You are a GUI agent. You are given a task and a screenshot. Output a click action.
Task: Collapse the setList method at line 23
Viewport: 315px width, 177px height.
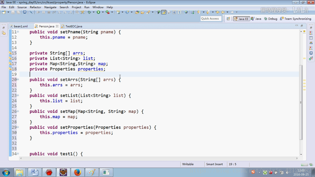(x=18, y=95)
